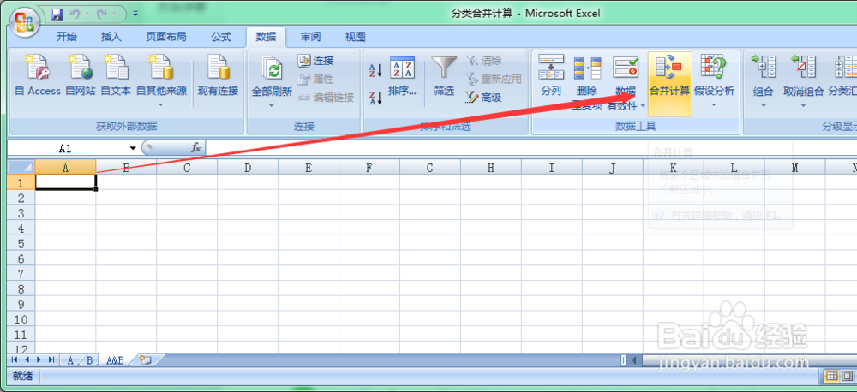Image resolution: width=857 pixels, height=392 pixels.
Task: Switch to sheet tab B
Action: 89,360
